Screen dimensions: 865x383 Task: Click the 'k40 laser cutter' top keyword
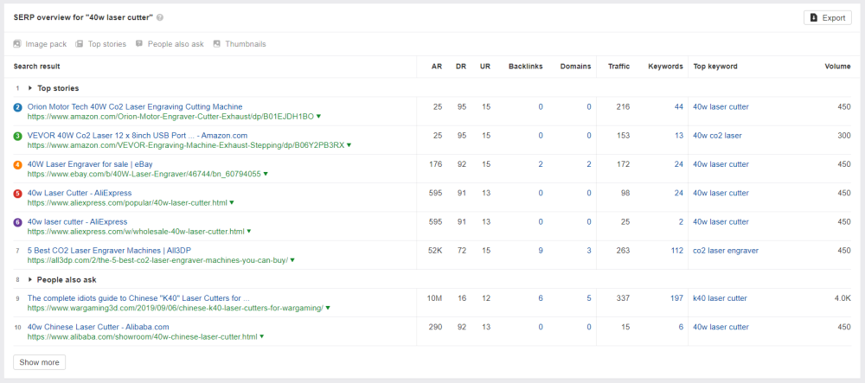(720, 298)
